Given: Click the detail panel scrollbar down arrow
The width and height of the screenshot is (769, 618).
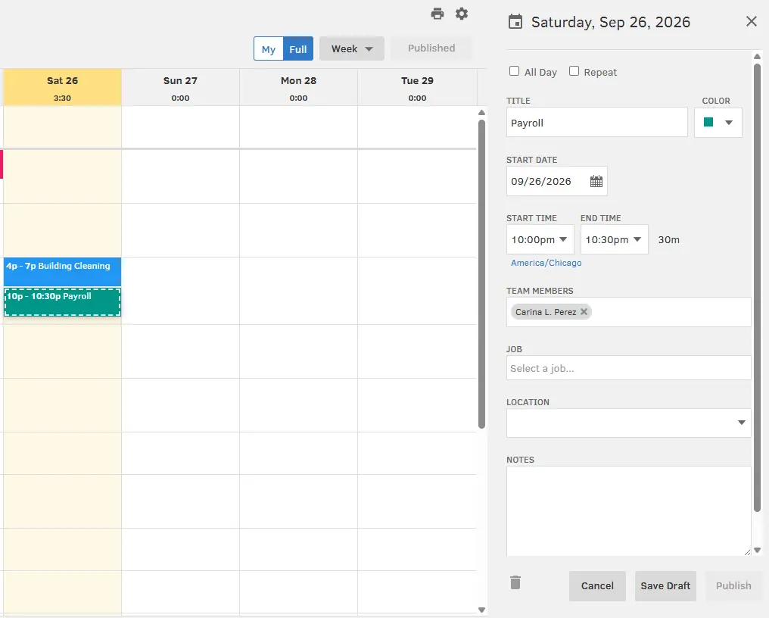Looking at the screenshot, I should 757,551.
